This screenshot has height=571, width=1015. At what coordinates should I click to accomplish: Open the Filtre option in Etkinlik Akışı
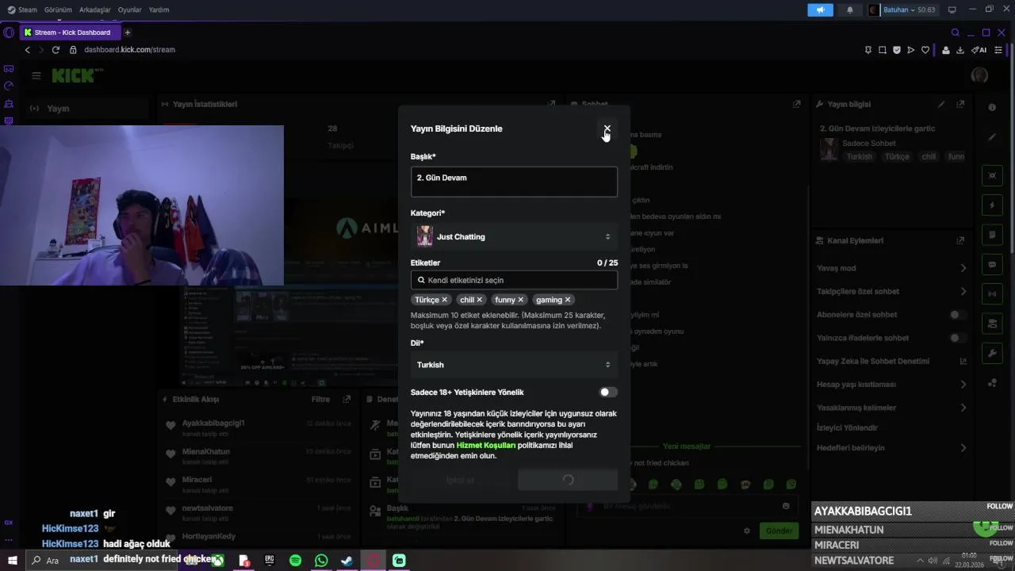tap(320, 399)
